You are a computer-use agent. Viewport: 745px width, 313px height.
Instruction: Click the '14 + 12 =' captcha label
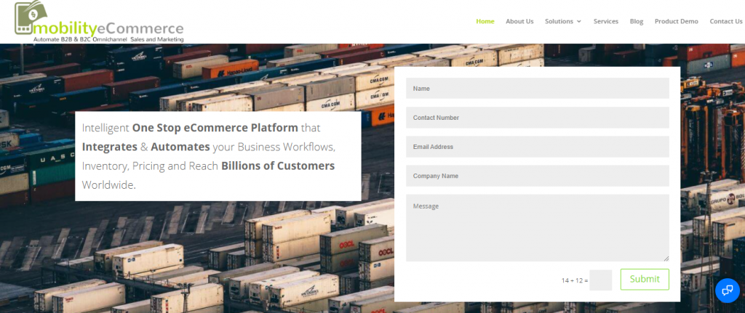(x=575, y=280)
